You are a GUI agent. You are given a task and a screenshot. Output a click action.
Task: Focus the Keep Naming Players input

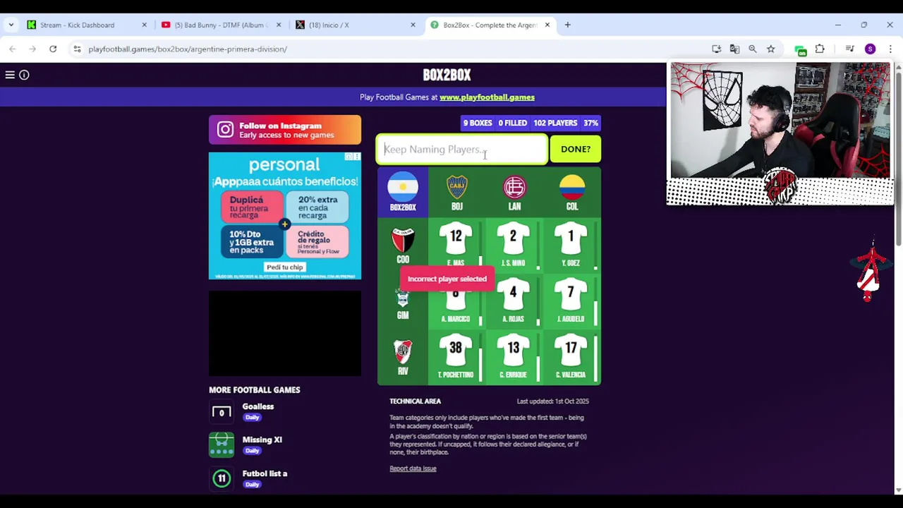point(462,150)
